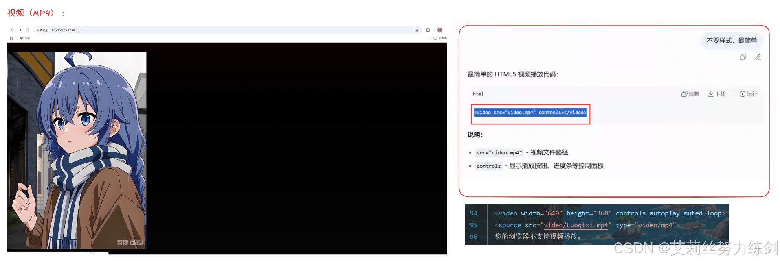Click the 运行 button on code block
780x261 pixels.
pyautogui.click(x=748, y=94)
